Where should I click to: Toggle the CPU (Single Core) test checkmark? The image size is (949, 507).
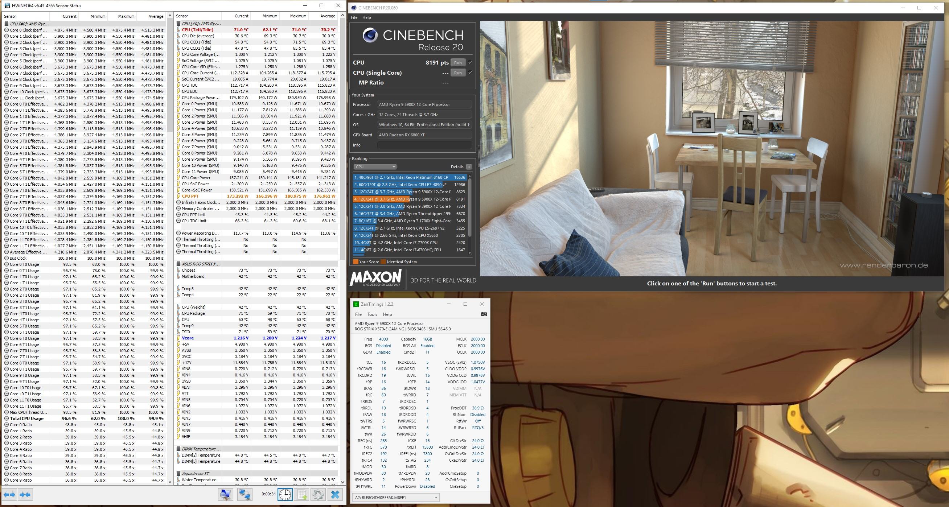pos(470,73)
